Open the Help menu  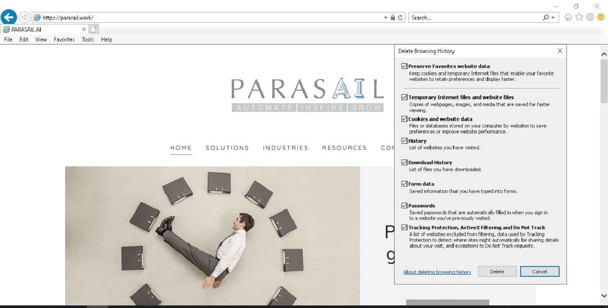107,39
